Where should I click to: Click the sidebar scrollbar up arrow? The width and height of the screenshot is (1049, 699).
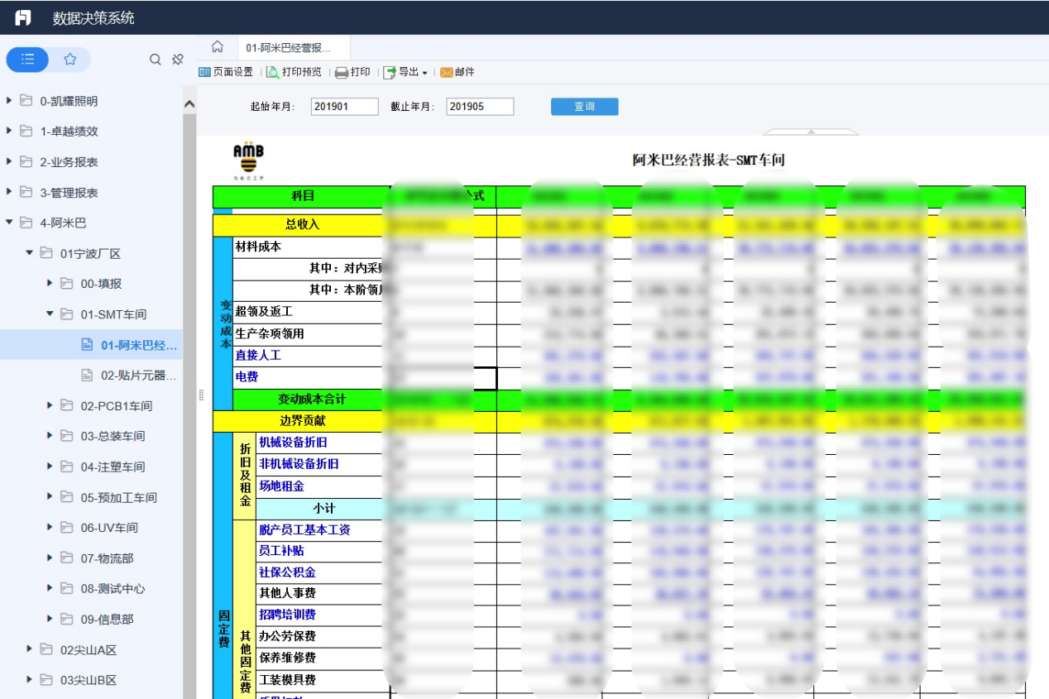pyautogui.click(x=189, y=104)
